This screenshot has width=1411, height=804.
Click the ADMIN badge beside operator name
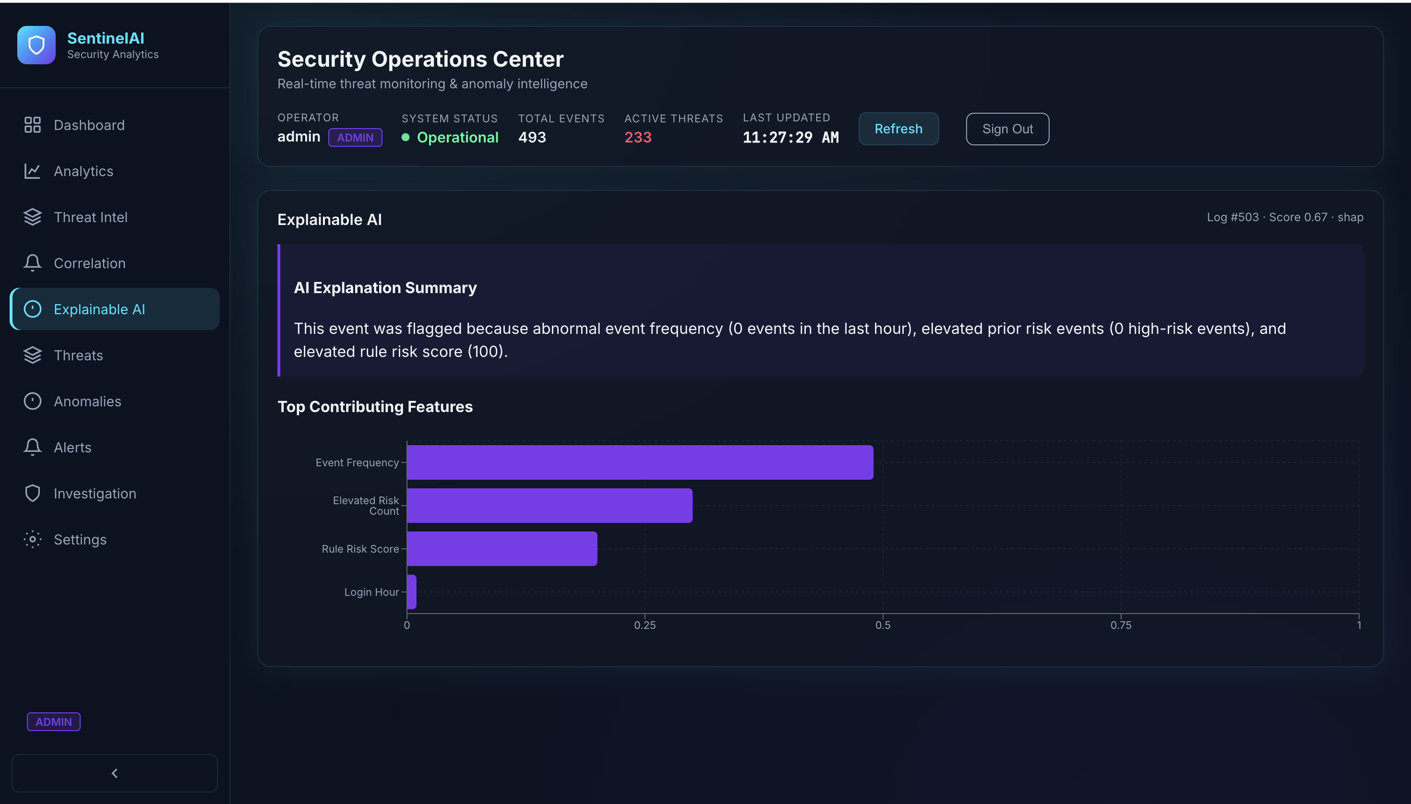(355, 138)
